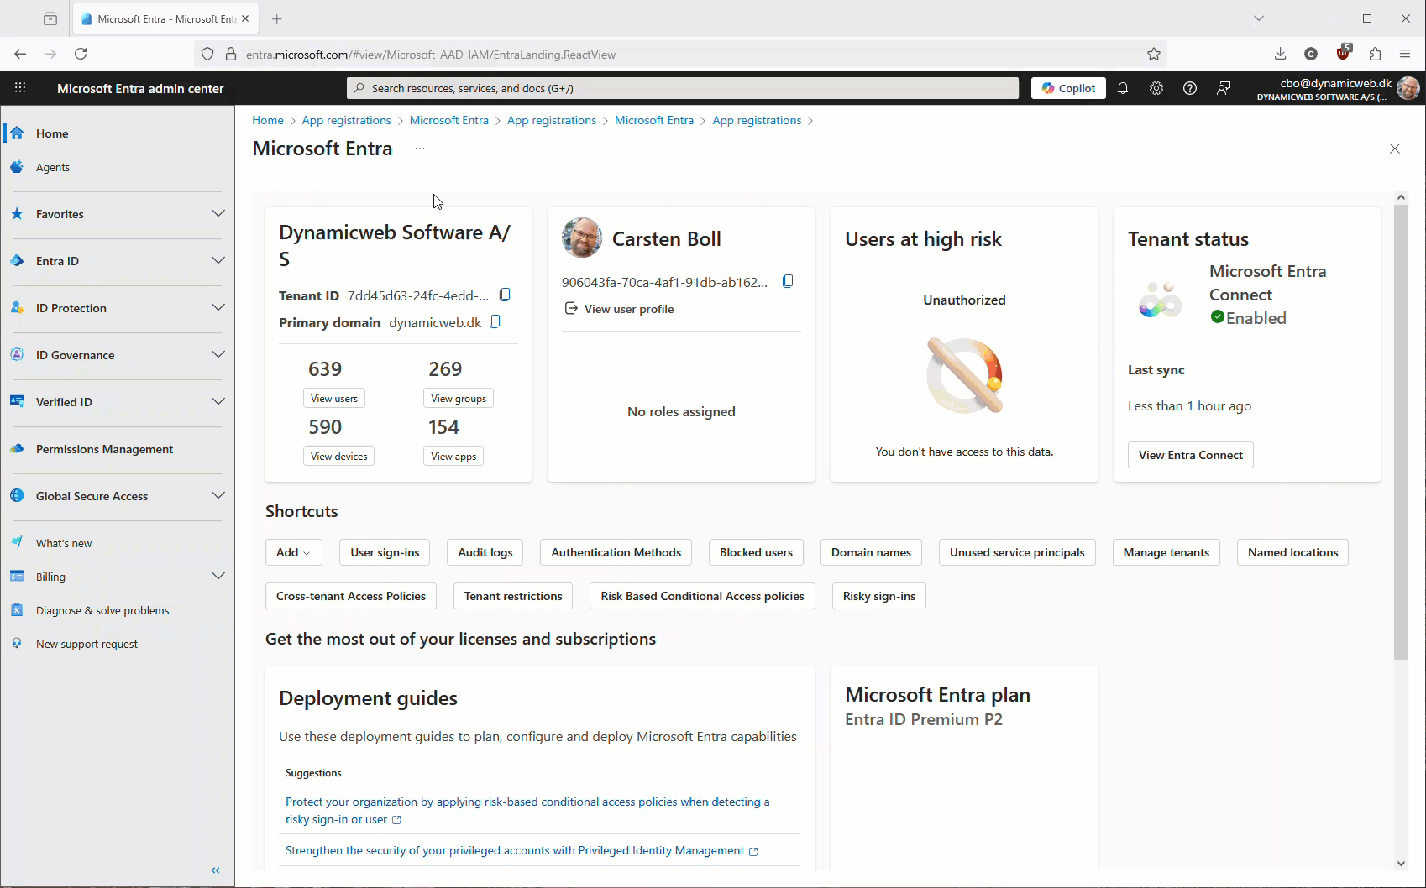Copy Carsten Boll's user object ID

pos(788,281)
